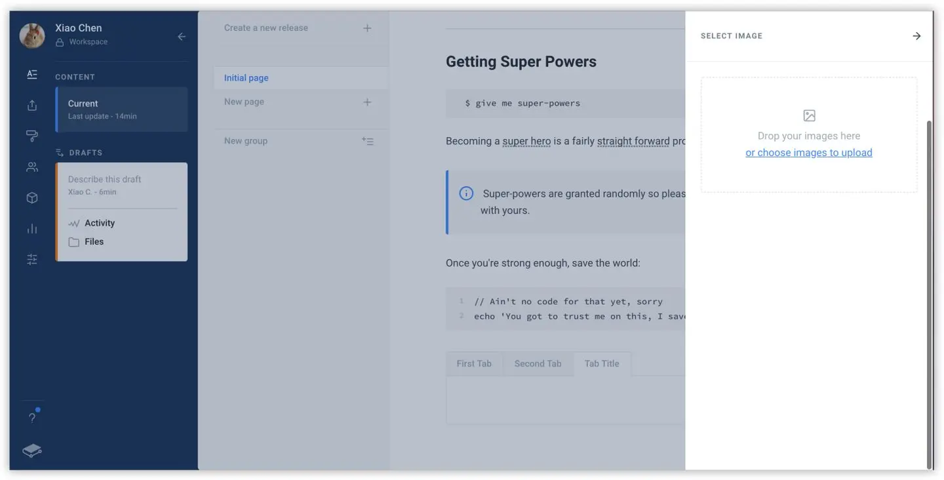
Task: Click Xiao Chen profile avatar
Action: pos(32,35)
